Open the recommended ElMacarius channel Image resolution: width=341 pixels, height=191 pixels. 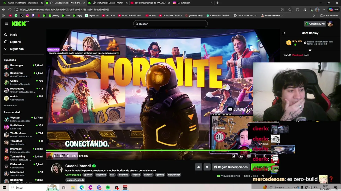click(x=23, y=166)
